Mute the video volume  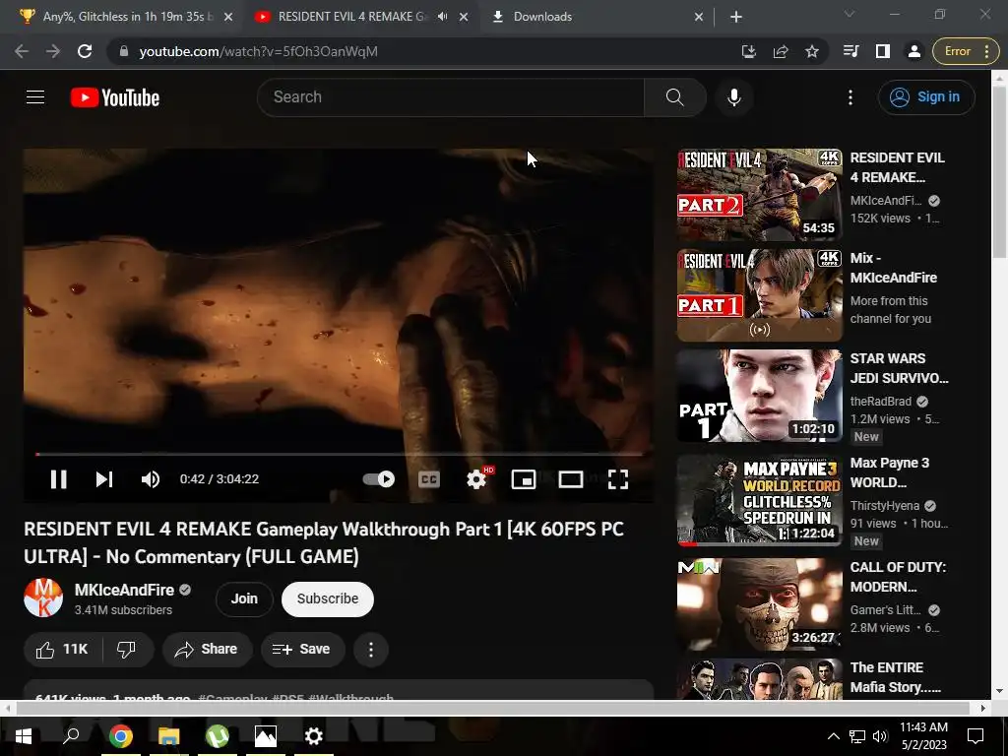[151, 479]
